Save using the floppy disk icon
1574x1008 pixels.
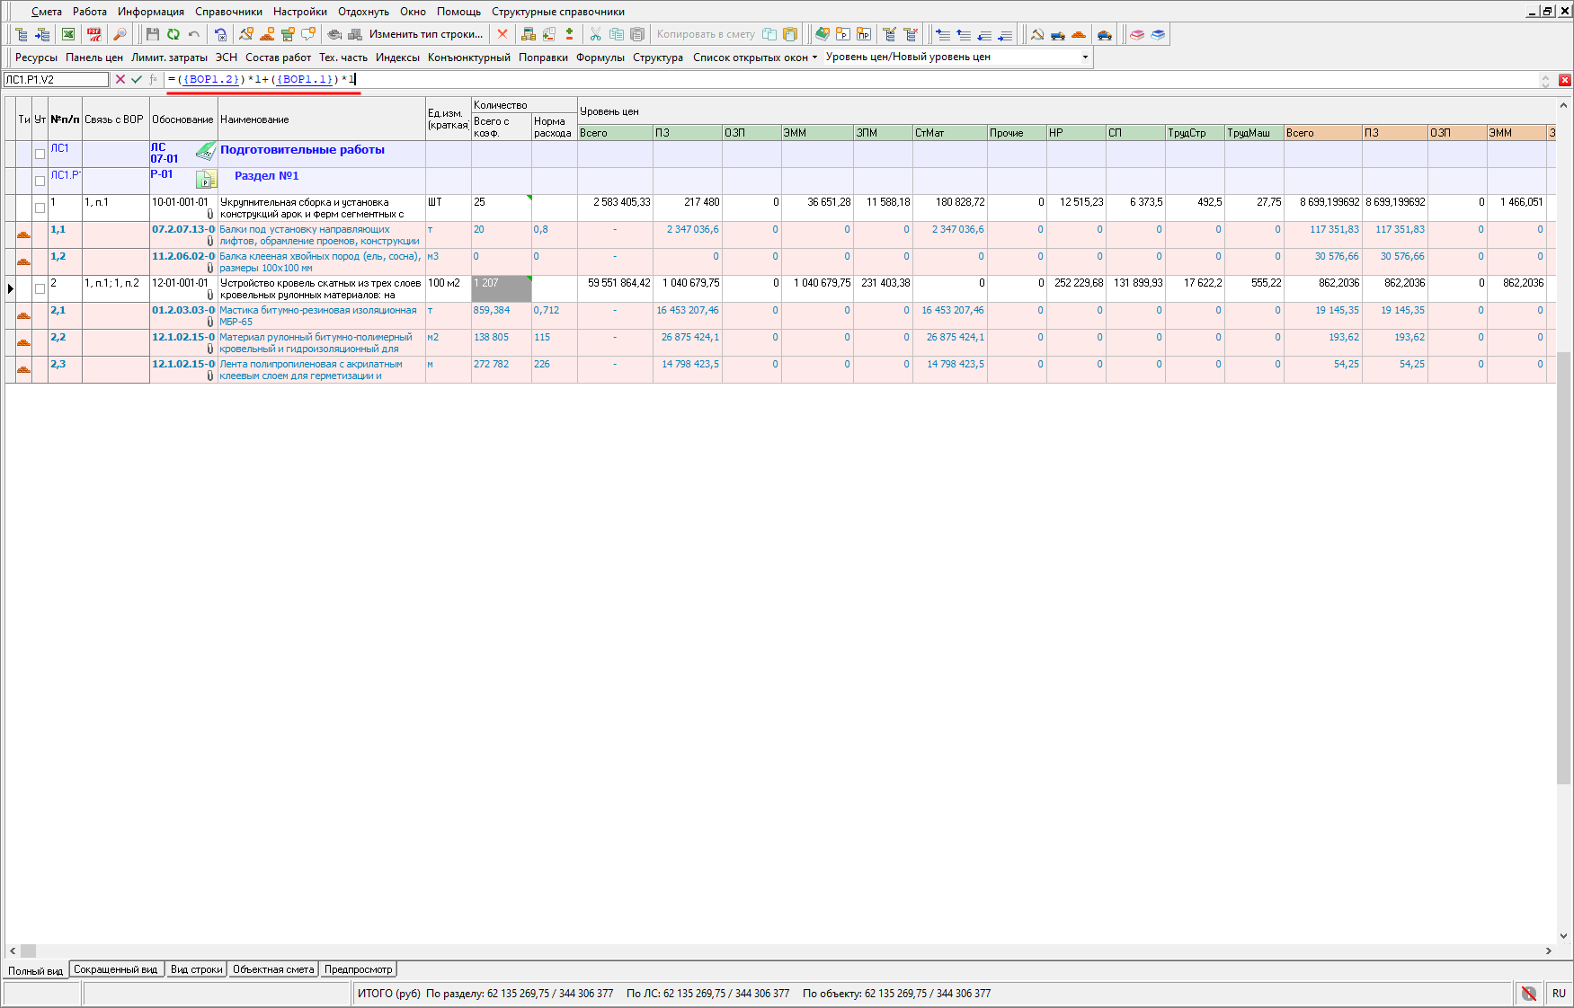[152, 34]
